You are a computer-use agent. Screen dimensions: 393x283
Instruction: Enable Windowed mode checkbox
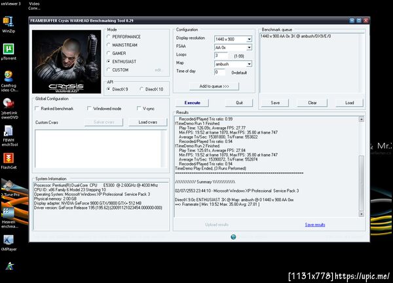(x=89, y=108)
